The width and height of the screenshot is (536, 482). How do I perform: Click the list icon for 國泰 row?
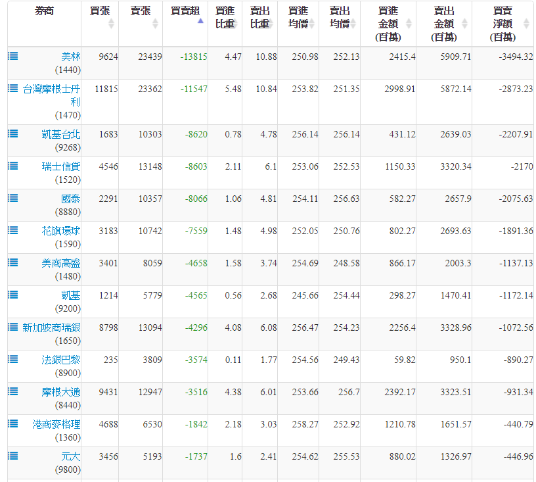pos(13,198)
